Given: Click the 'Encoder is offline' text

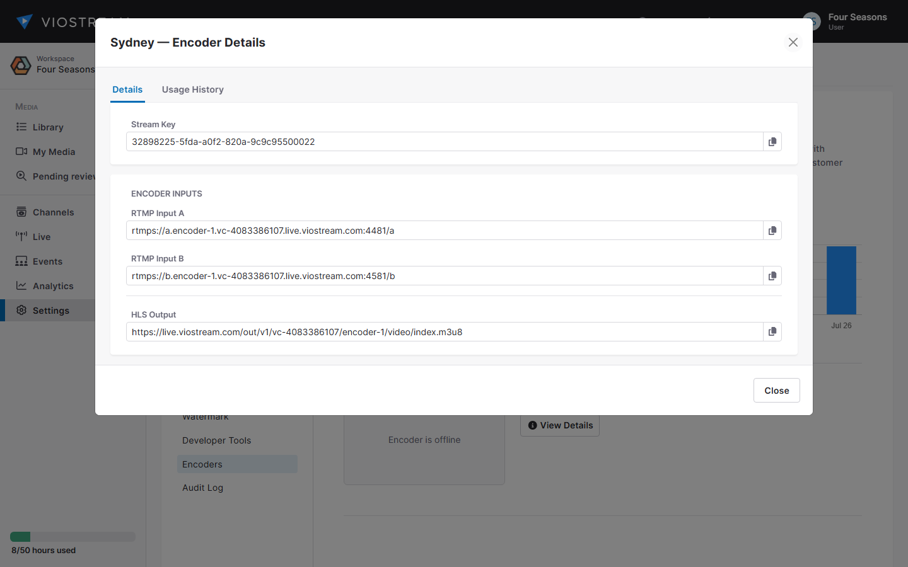Looking at the screenshot, I should click(x=424, y=440).
